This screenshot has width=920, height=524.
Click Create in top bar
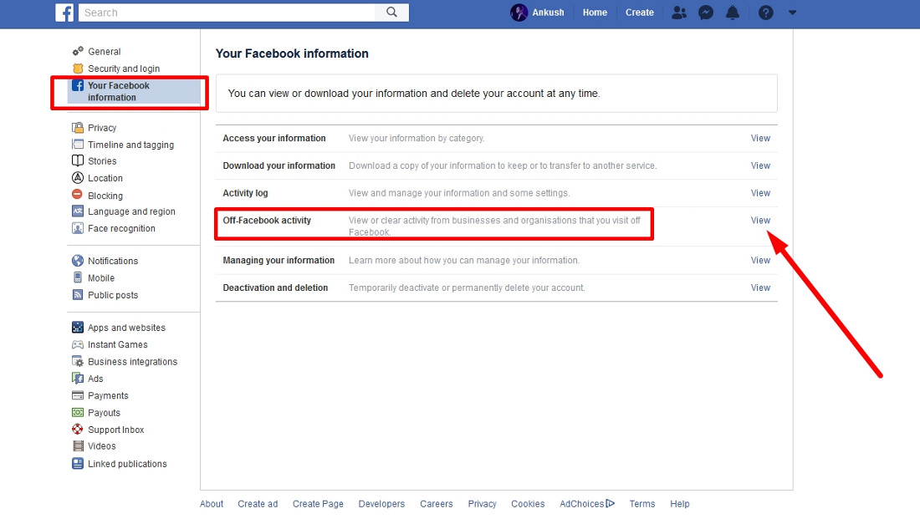640,13
